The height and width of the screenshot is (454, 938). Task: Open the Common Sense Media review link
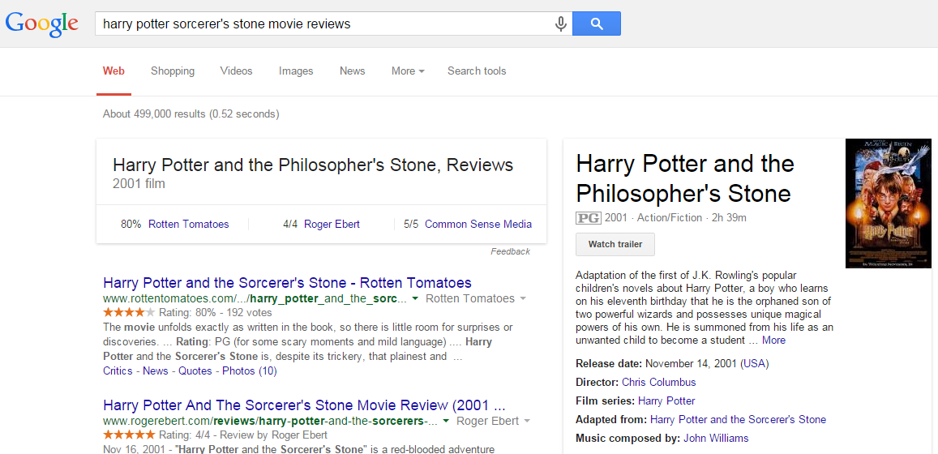tap(478, 225)
